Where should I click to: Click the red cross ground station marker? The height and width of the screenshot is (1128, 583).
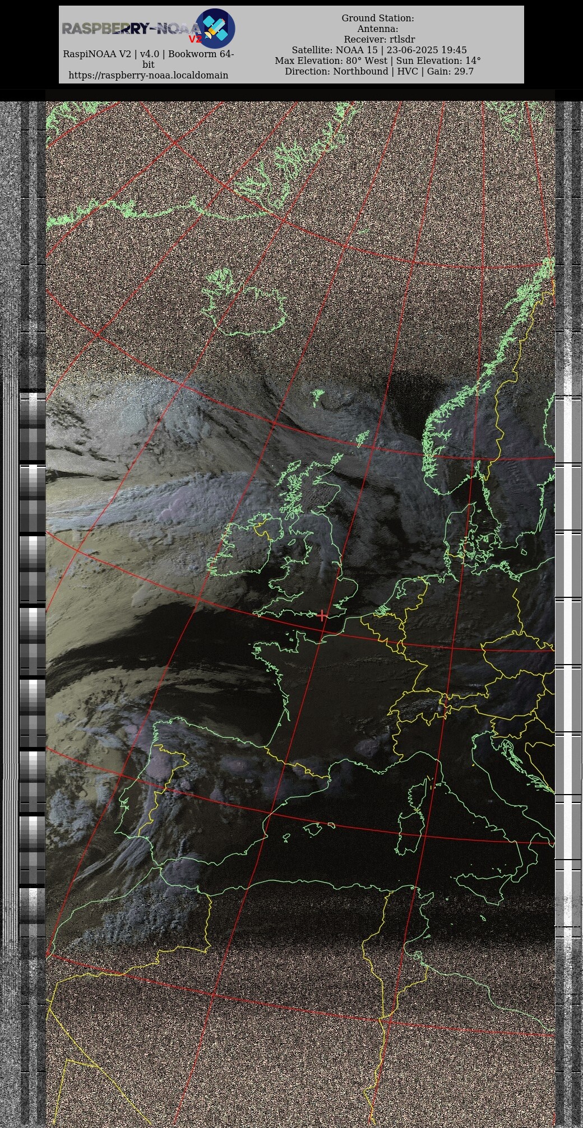[x=322, y=615]
